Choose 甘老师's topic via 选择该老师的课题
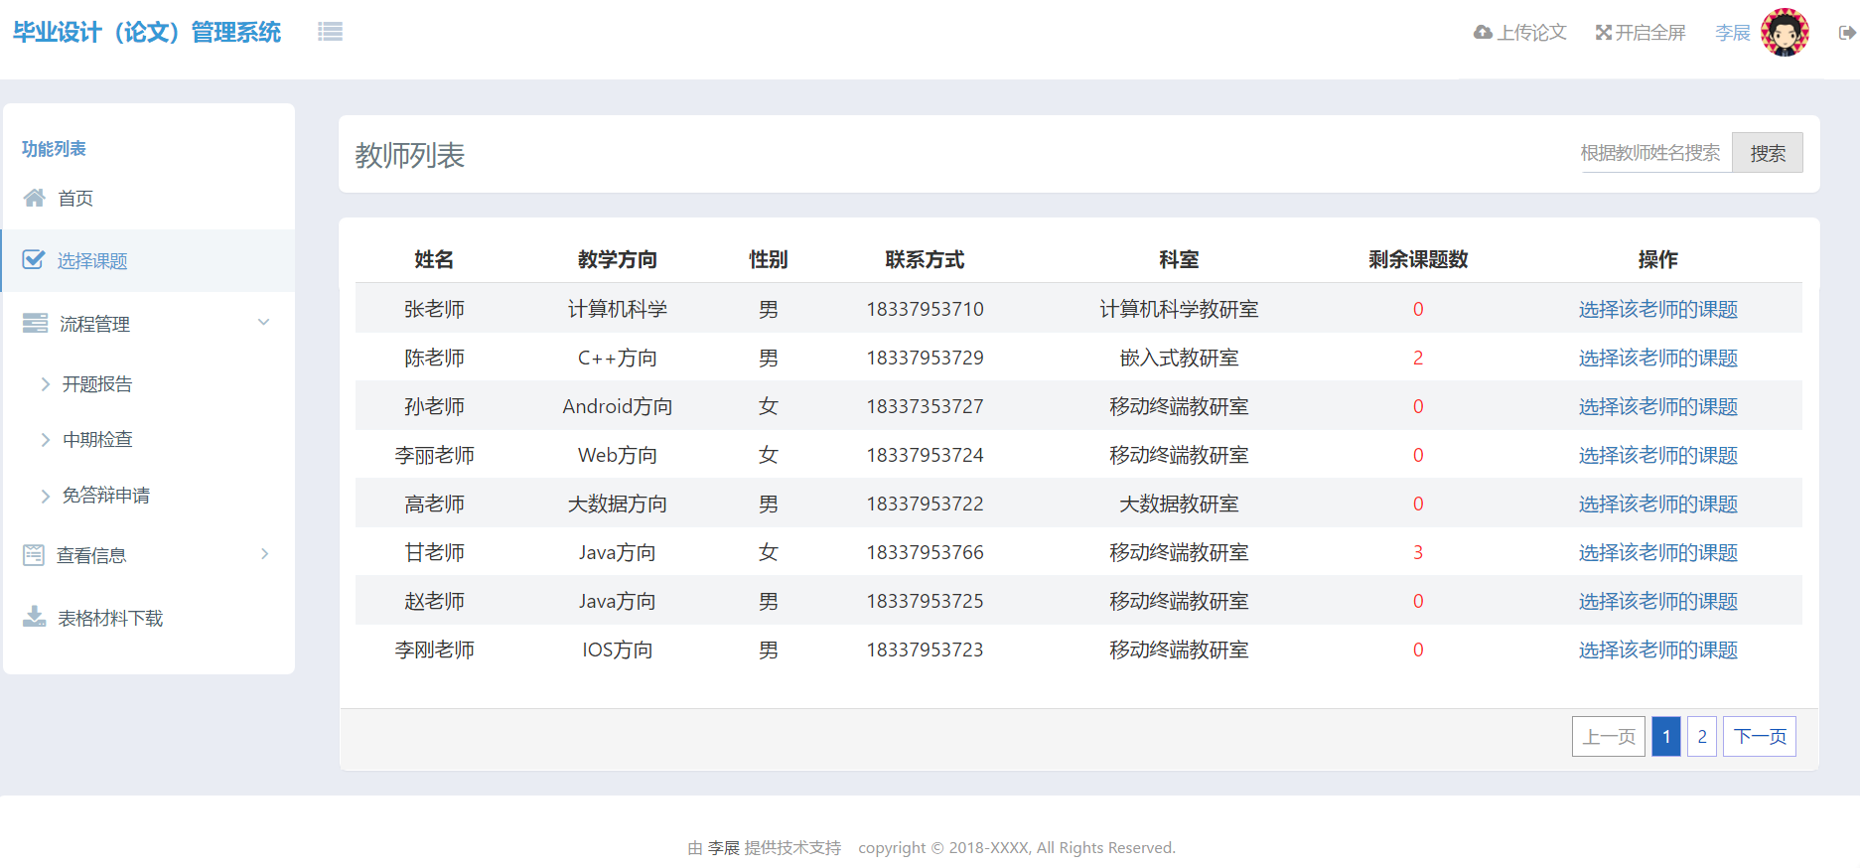 1658,552
